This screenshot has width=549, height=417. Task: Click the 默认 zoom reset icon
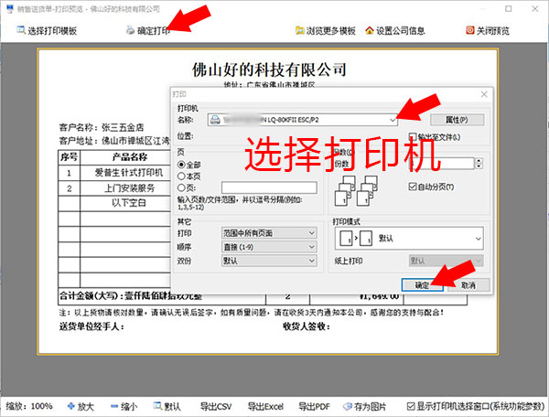(157, 406)
